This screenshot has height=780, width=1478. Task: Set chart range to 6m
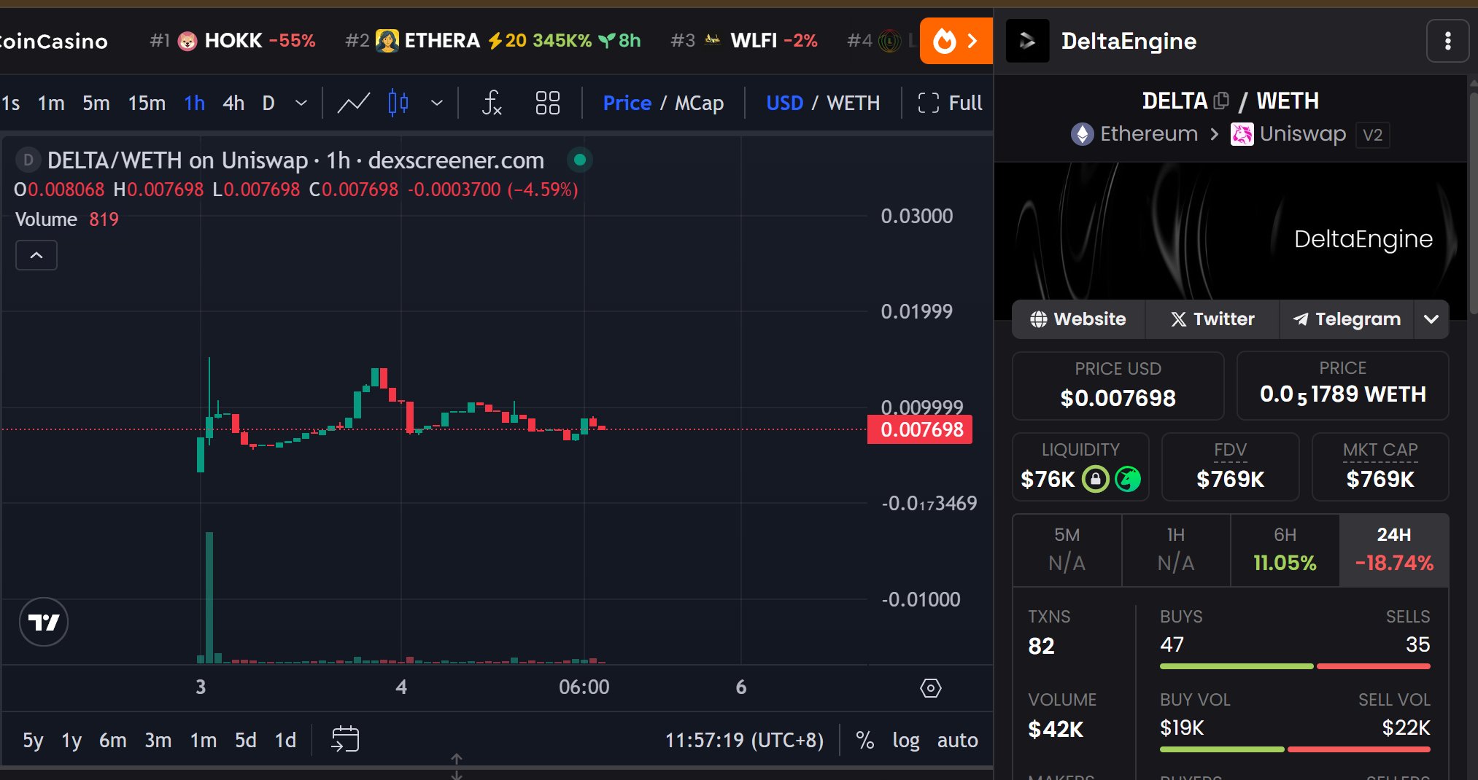tap(112, 740)
